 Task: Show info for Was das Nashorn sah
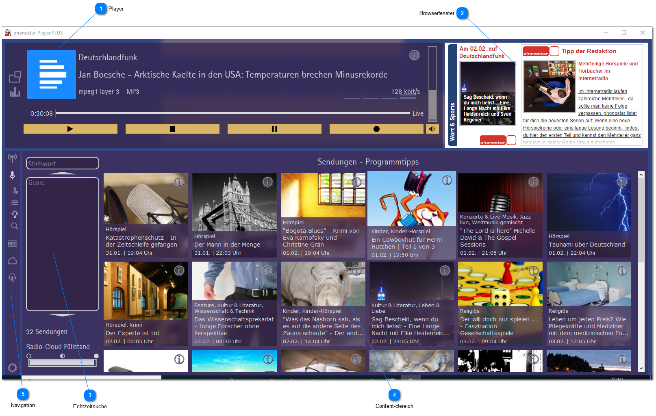(356, 271)
